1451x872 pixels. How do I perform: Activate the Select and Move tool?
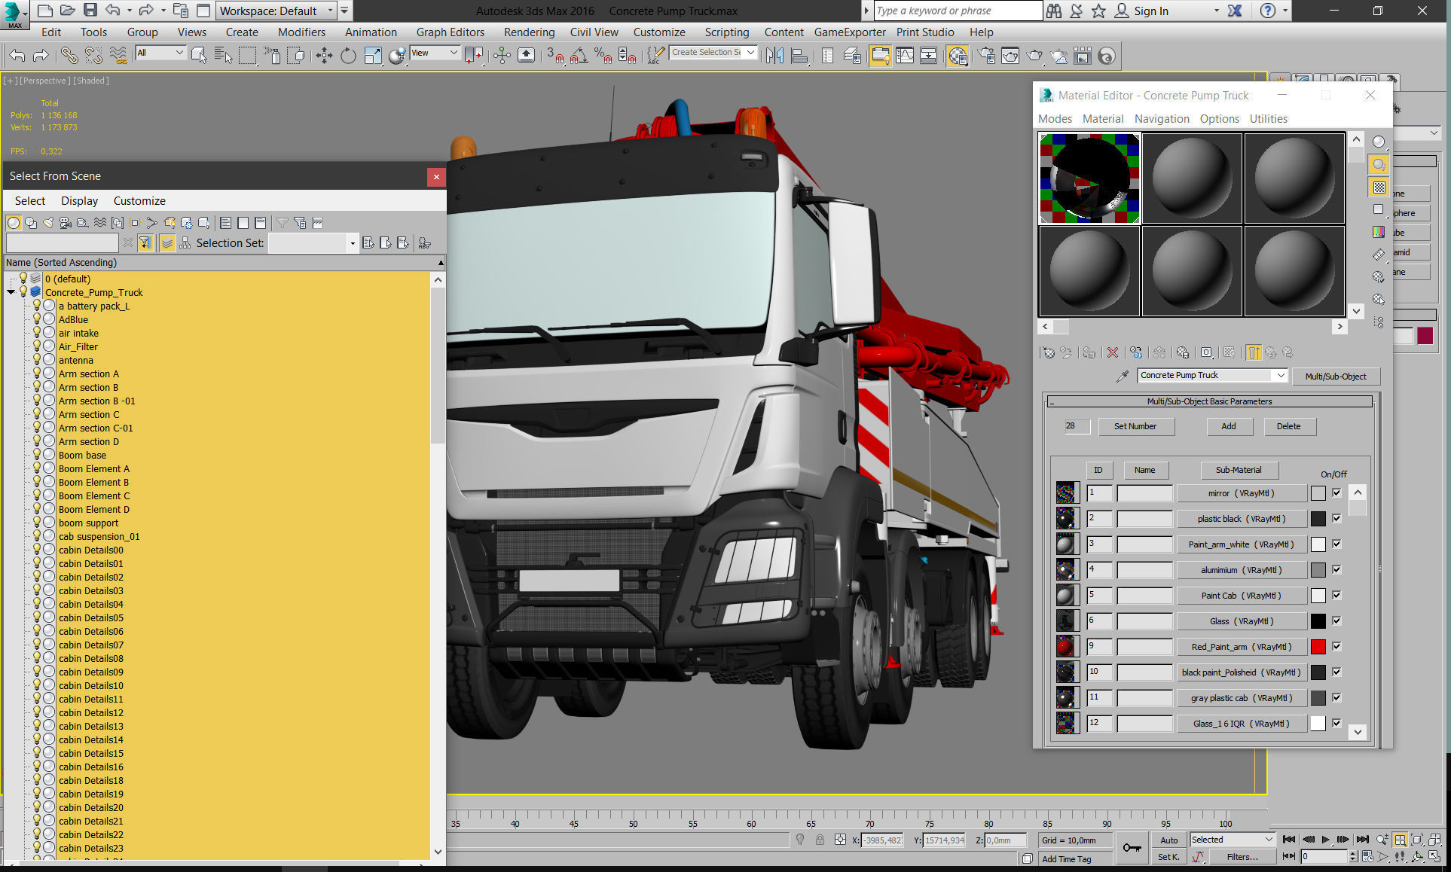coord(324,56)
